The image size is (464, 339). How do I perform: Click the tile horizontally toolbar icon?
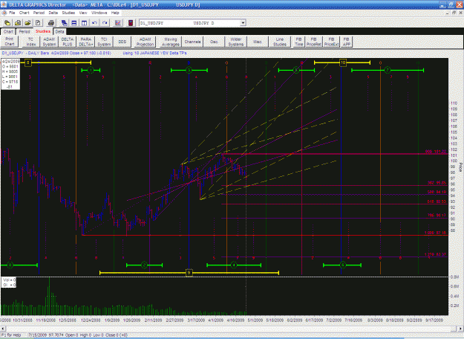(x=74, y=23)
